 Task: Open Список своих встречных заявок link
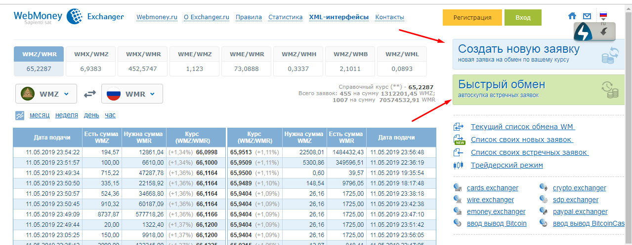530,152
